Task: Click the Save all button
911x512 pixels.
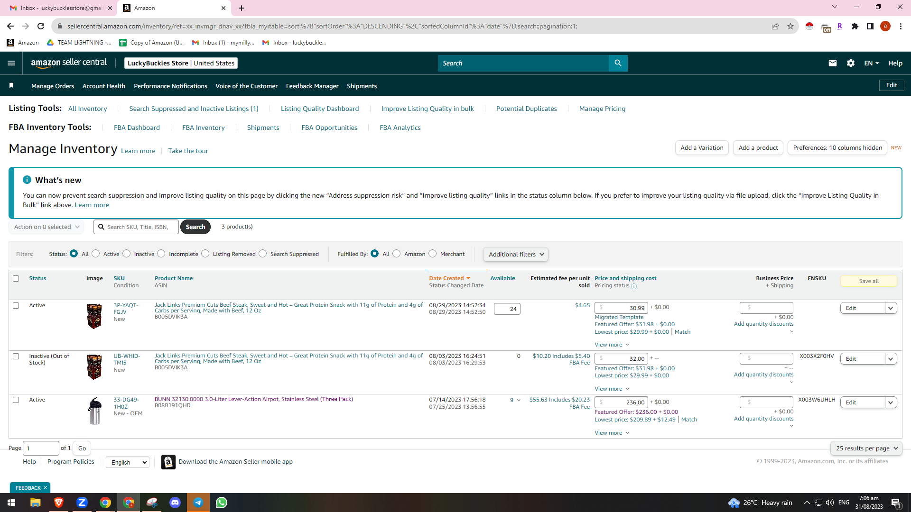Action: click(869, 281)
